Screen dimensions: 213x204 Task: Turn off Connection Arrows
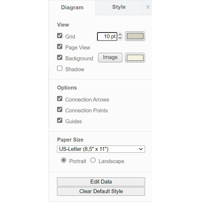click(x=60, y=99)
